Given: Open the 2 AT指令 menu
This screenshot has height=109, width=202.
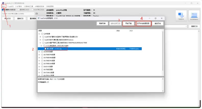Looking at the screenshot, I should [x=19, y=6].
